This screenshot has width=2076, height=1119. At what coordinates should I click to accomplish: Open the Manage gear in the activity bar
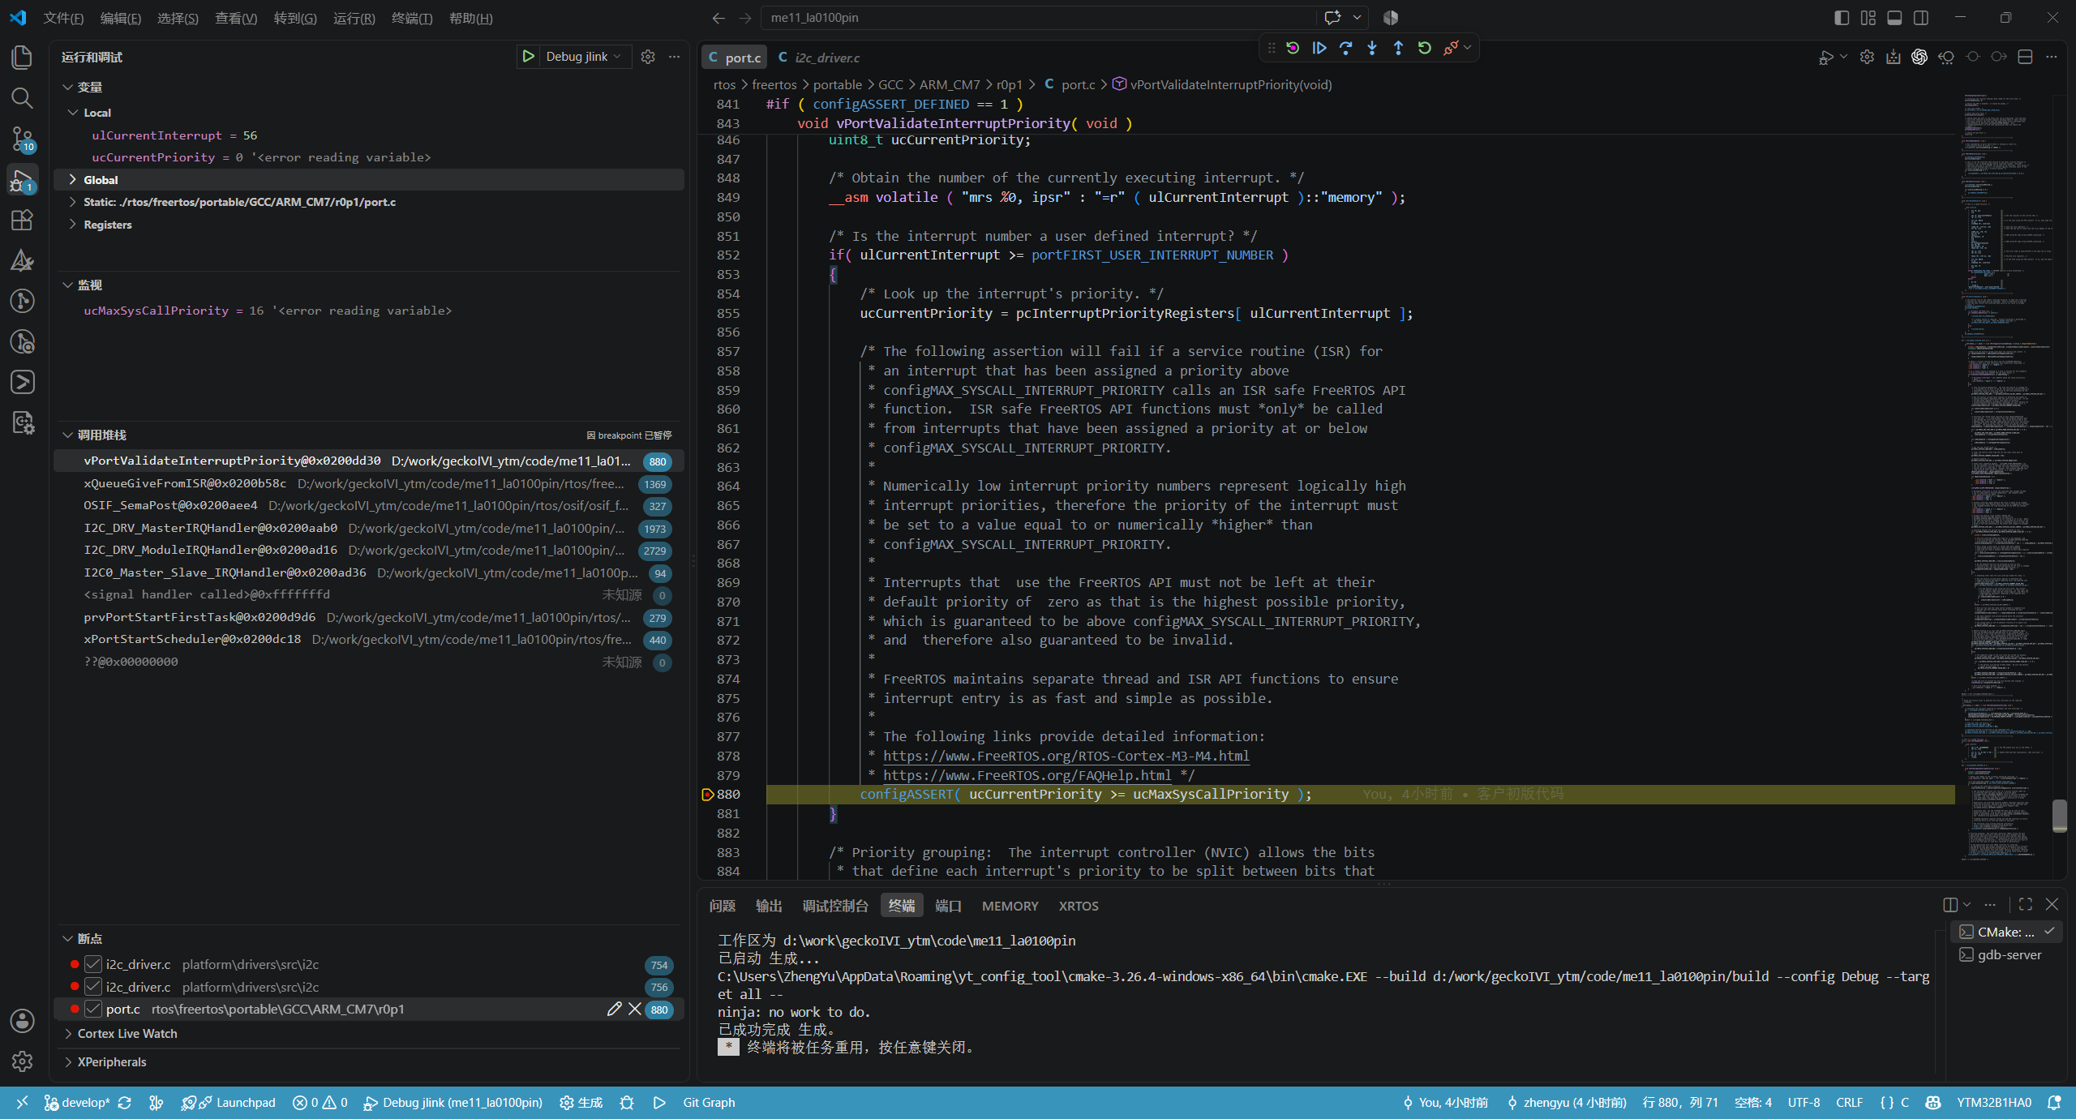click(22, 1061)
